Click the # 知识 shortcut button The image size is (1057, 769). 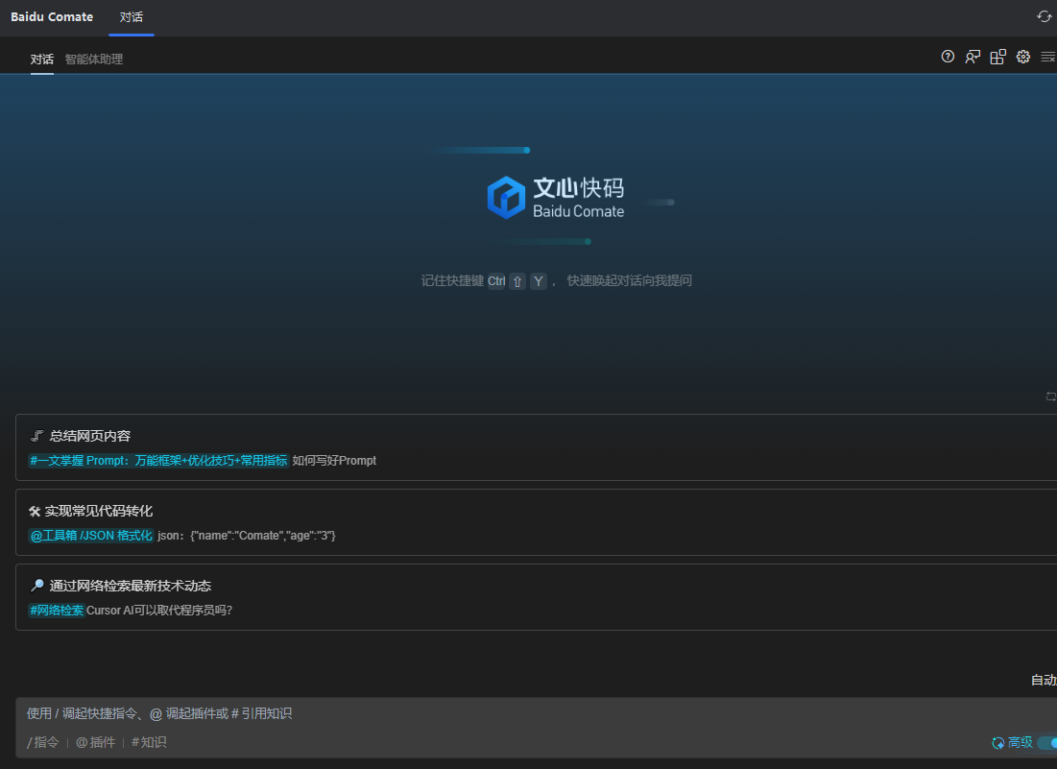[149, 742]
